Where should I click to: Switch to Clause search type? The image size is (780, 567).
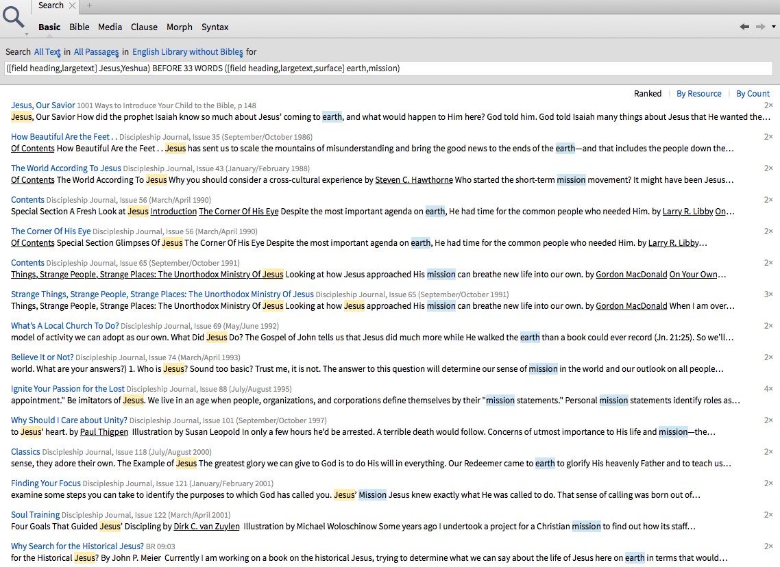tap(144, 27)
